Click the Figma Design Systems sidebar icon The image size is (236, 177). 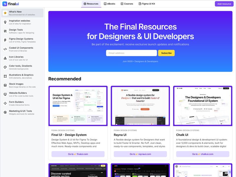(x=5, y=40)
